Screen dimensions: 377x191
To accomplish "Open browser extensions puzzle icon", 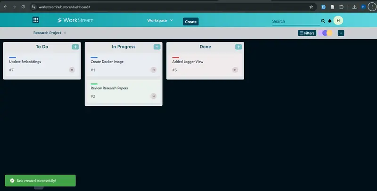I will pos(341,7).
